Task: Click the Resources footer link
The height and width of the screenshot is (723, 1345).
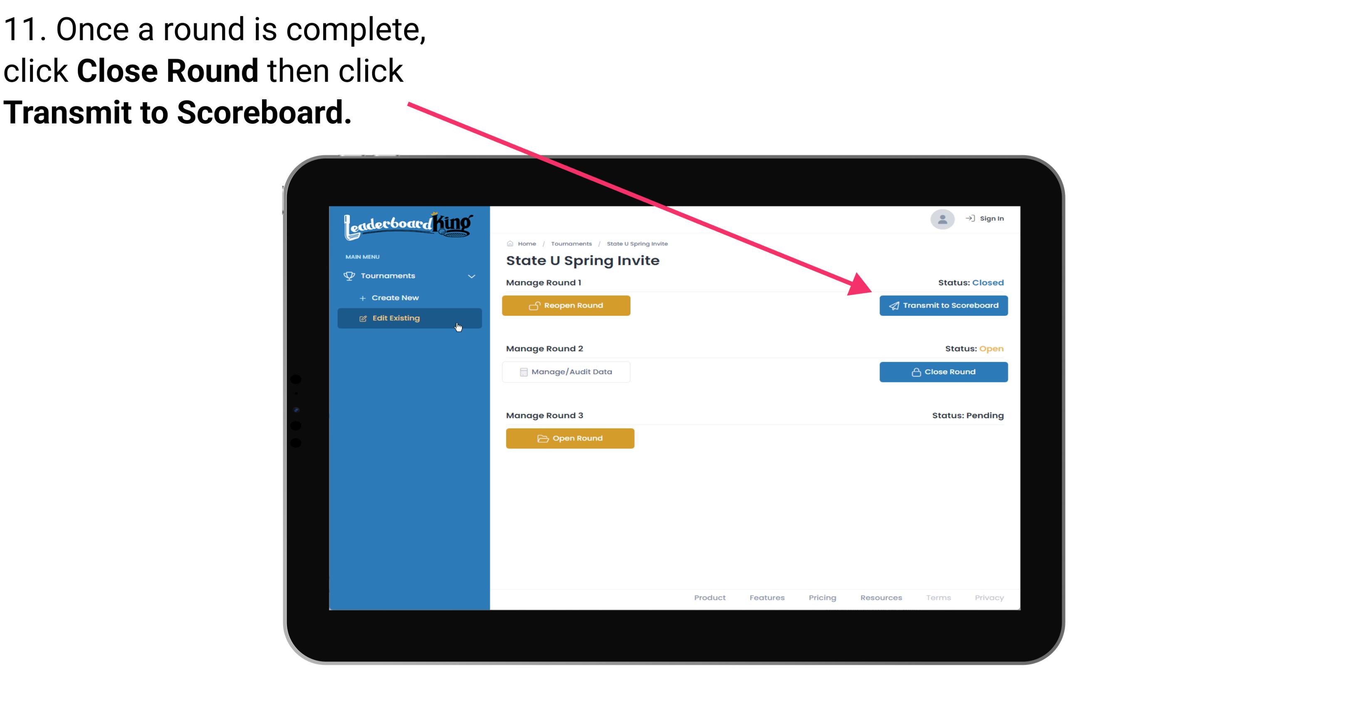Action: (880, 597)
